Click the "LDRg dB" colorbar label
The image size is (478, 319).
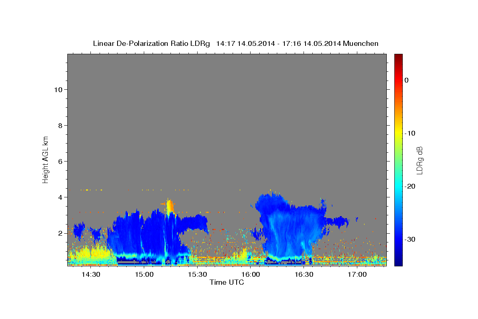pos(419,160)
